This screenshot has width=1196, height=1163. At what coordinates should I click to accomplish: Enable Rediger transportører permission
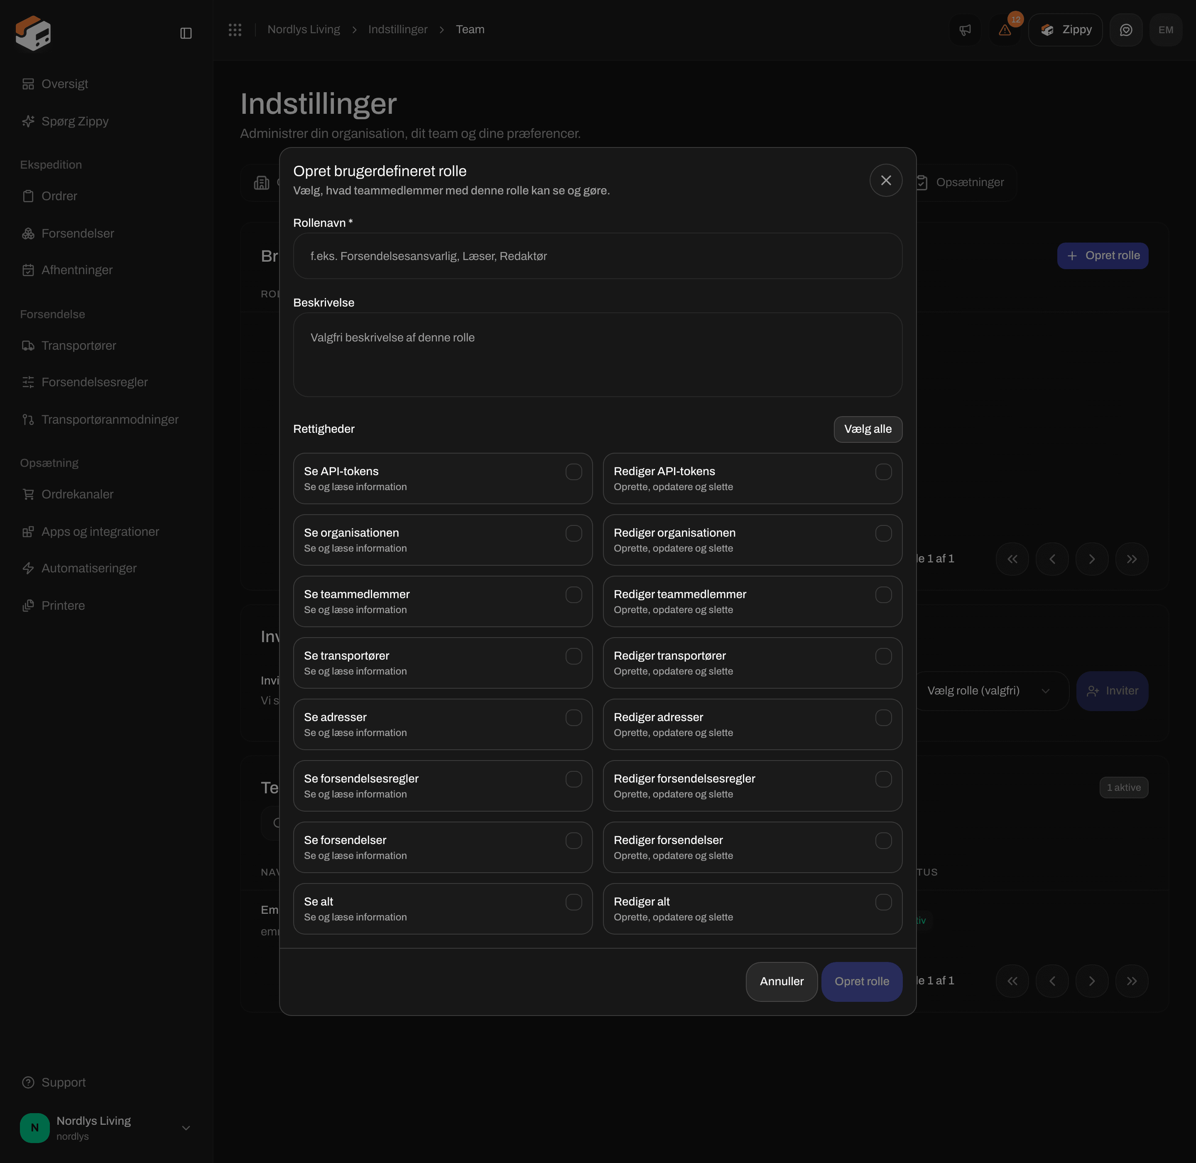click(x=883, y=656)
